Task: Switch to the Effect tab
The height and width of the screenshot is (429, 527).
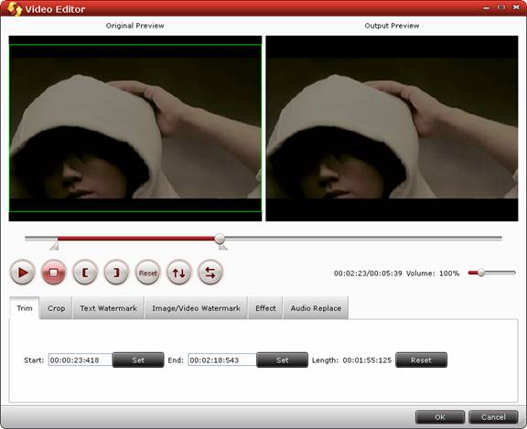Action: [265, 308]
